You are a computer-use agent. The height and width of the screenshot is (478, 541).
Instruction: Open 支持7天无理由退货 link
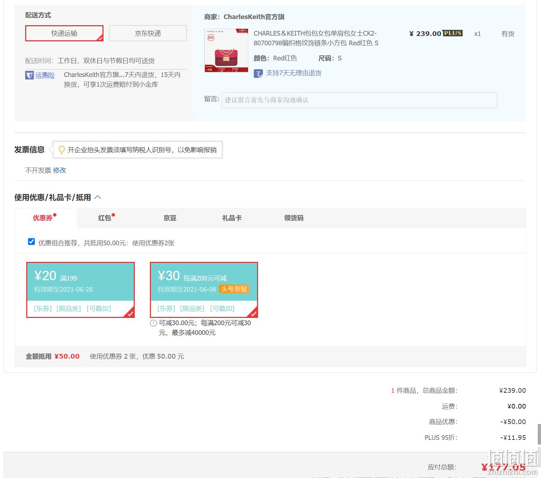click(294, 73)
